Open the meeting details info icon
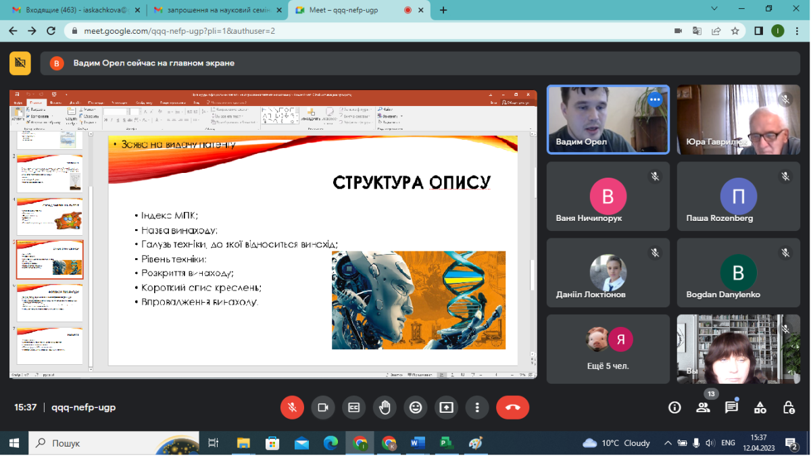811x456 pixels. (674, 407)
